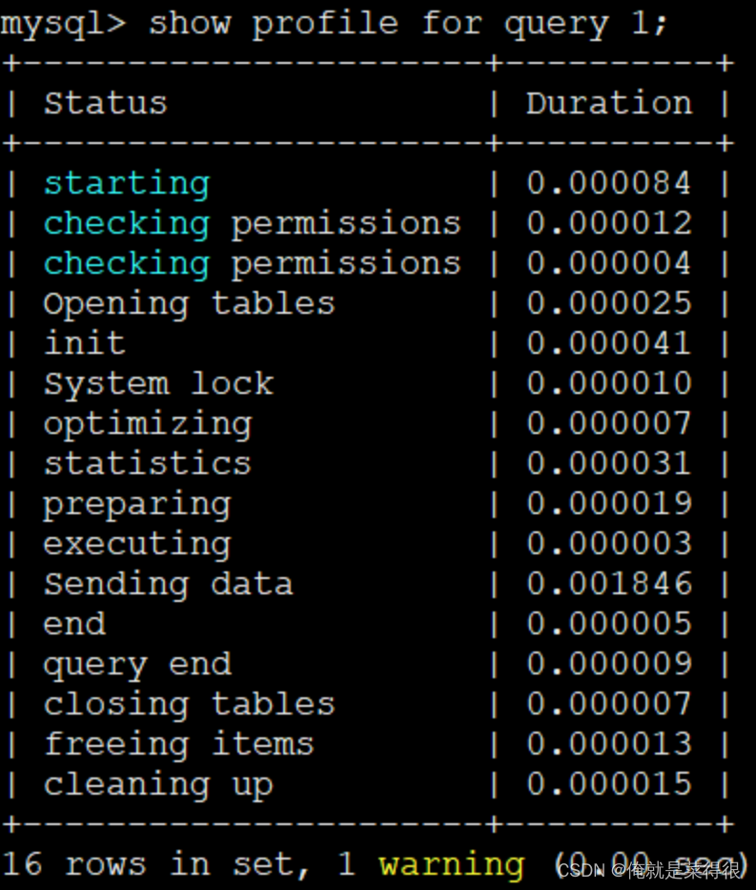The width and height of the screenshot is (756, 890).
Task: Click duration value 0.000031
Action: click(x=609, y=464)
